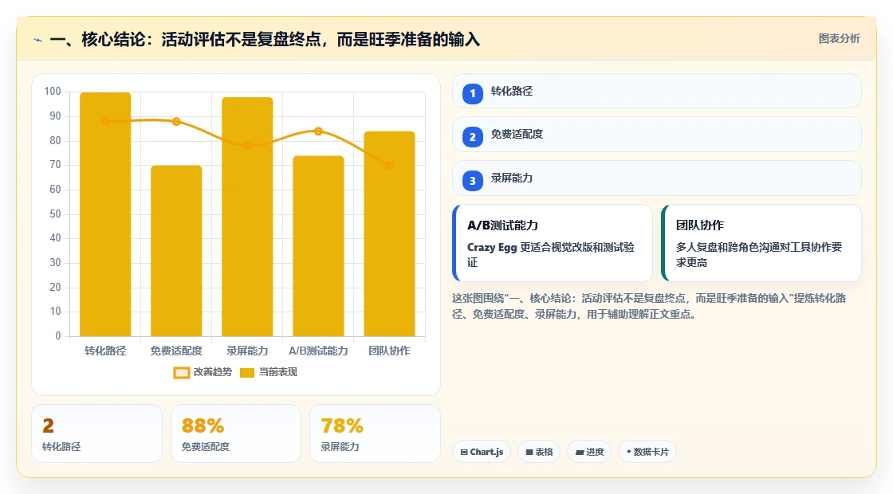Screen dimensions: 893x494
Task: Click the description paragraph starting 这张图围绕
Action: click(x=649, y=306)
